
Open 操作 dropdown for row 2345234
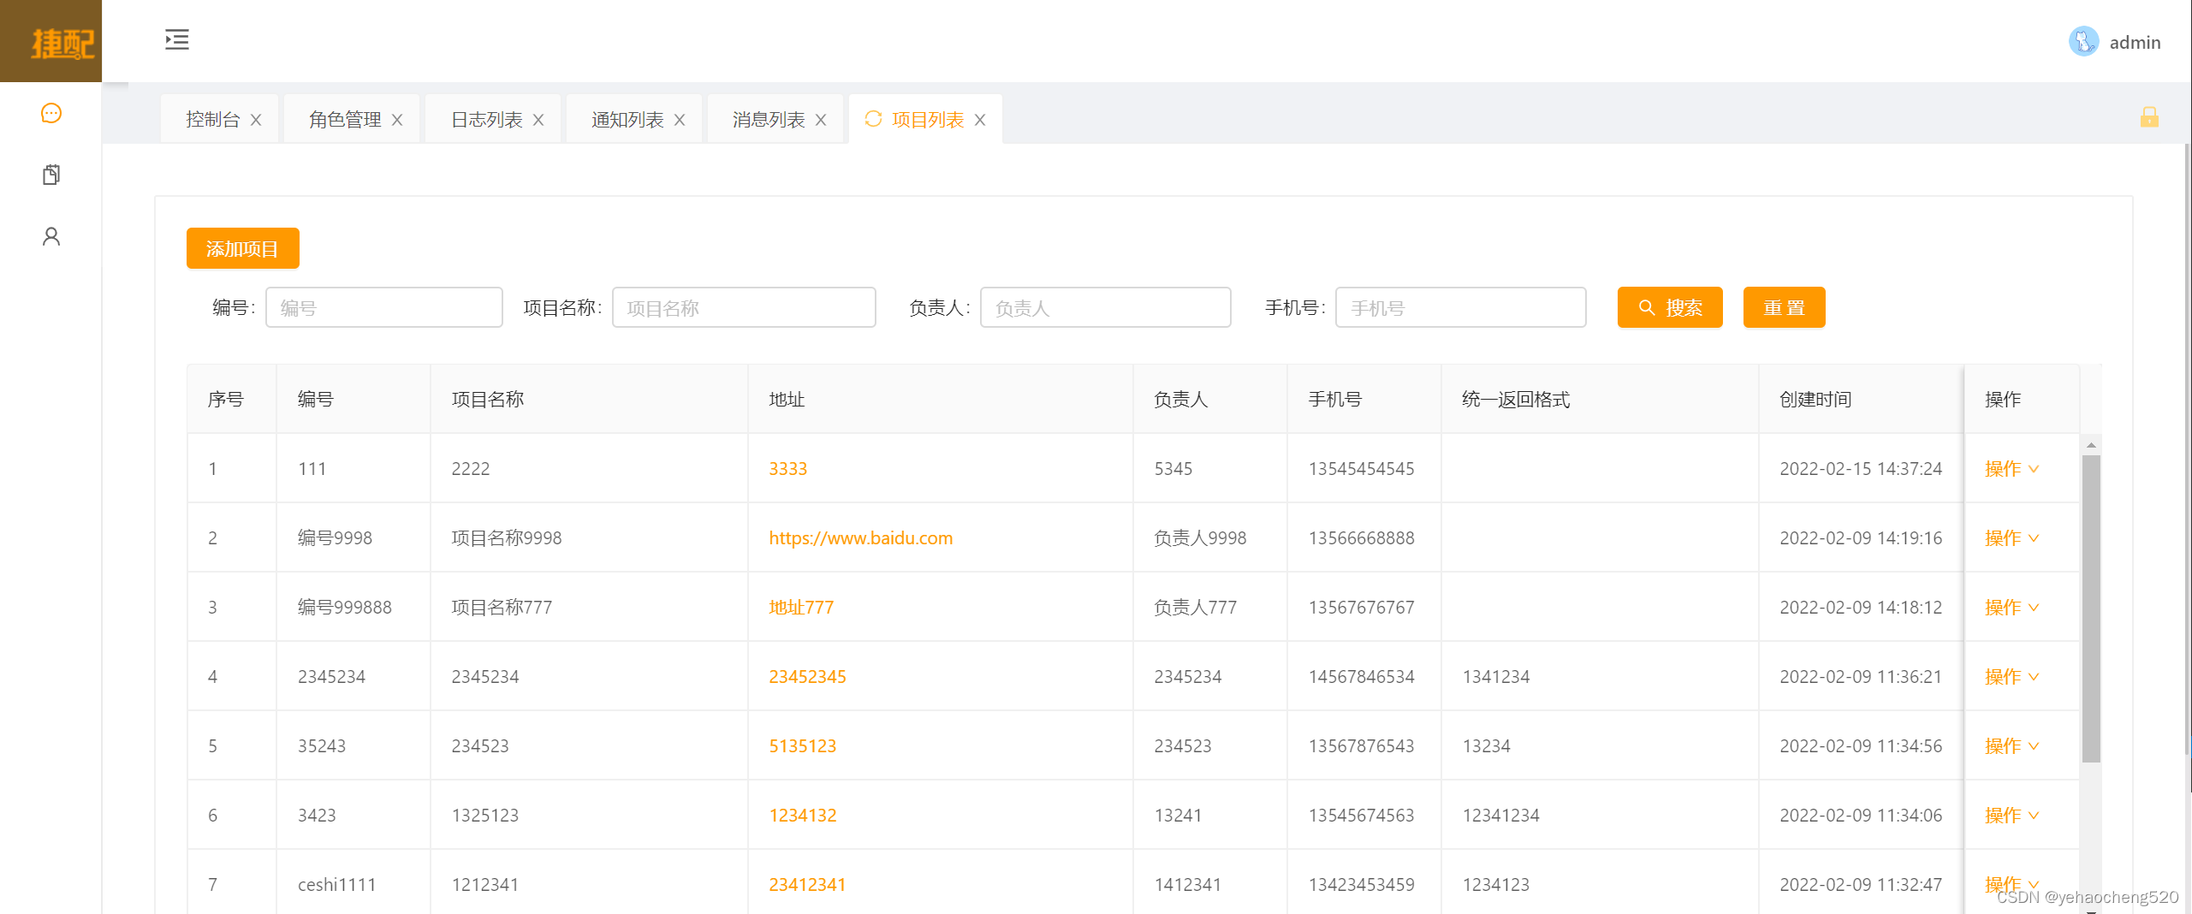2012,676
